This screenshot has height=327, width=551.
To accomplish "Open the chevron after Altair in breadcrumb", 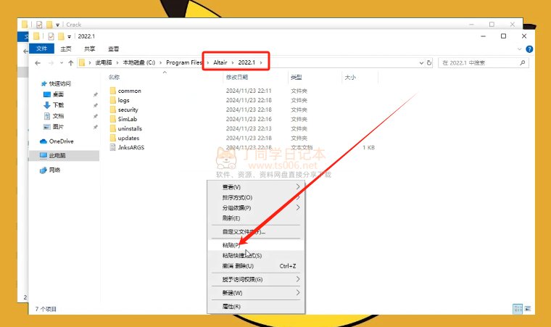I will 233,62.
